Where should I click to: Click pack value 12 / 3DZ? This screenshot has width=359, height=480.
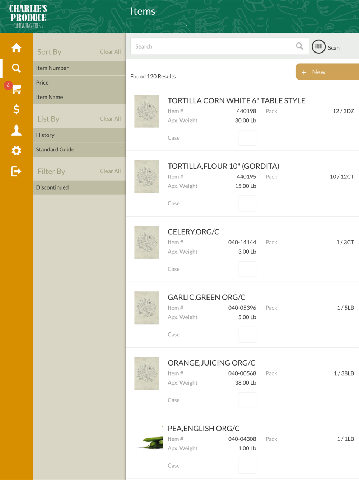click(343, 111)
